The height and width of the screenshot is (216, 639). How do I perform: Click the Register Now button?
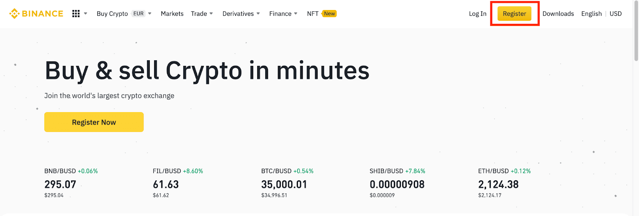coord(94,122)
